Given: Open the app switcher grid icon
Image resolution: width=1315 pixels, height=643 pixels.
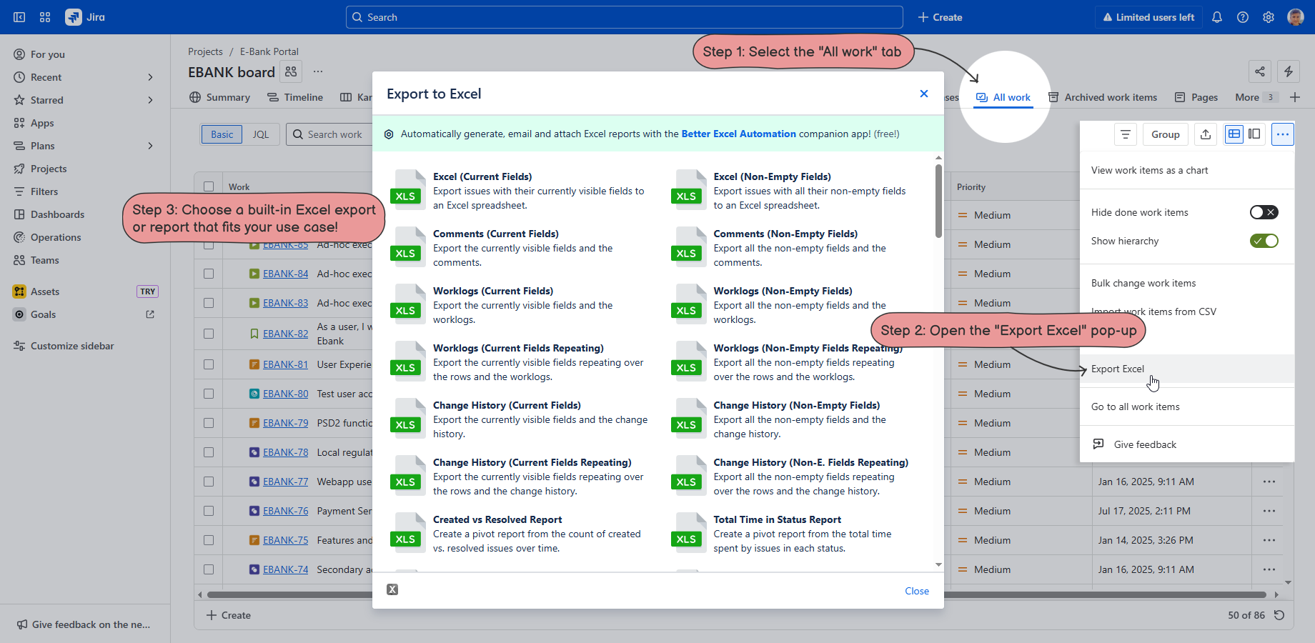Looking at the screenshot, I should click(x=45, y=17).
